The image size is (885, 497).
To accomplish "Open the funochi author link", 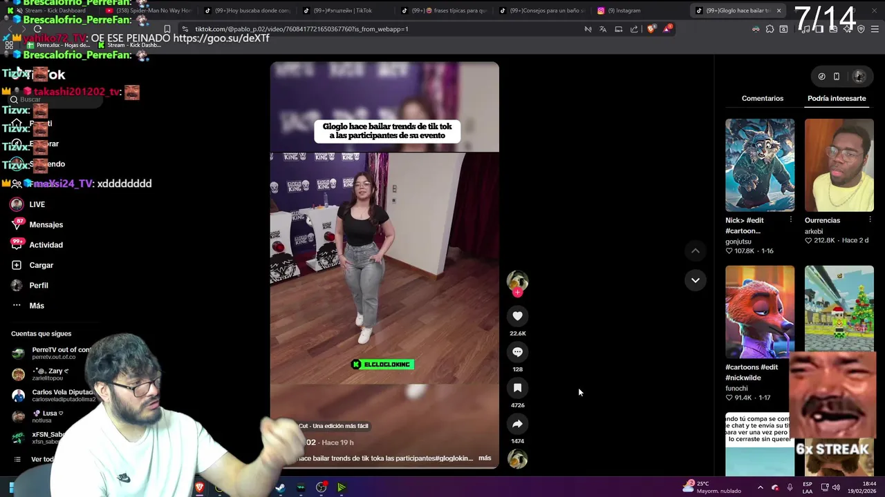I will pos(736,388).
